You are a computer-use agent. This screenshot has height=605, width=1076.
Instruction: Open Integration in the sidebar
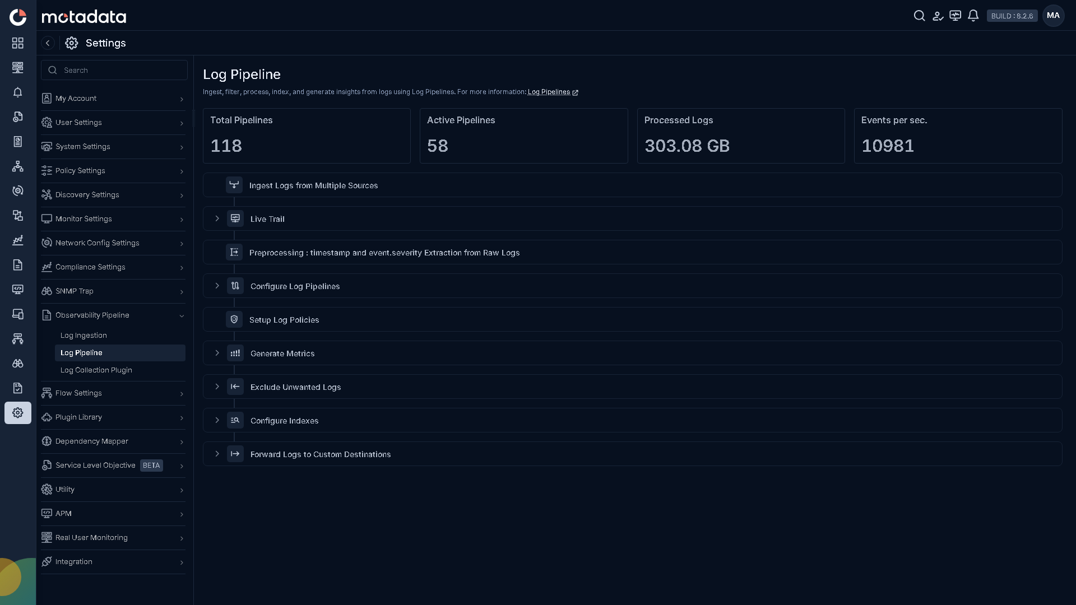113,562
